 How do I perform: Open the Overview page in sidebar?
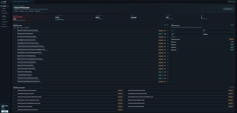click(x=5, y=6)
